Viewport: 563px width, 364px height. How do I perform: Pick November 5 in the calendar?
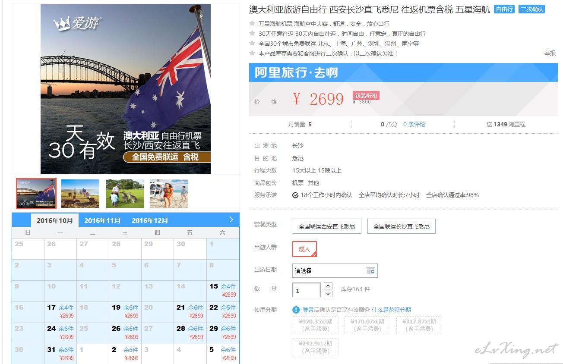(223, 354)
